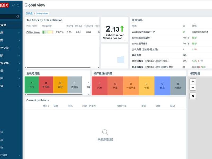Click the Current problems widget title

click(38, 100)
